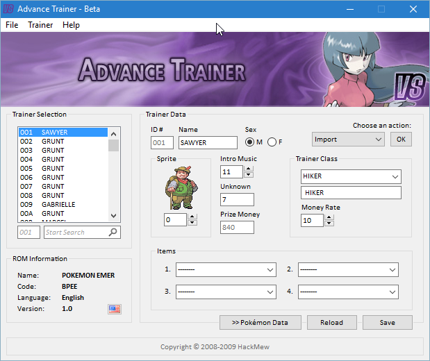Close the Advance Trainer window

413,9
